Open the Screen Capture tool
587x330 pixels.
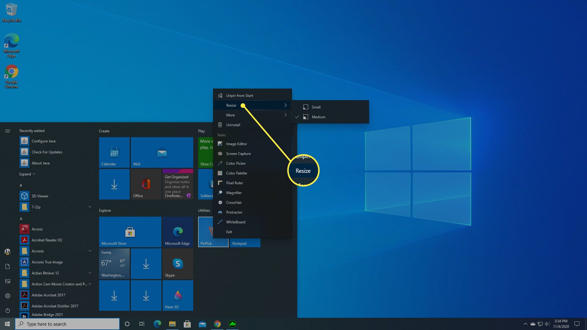click(x=238, y=153)
